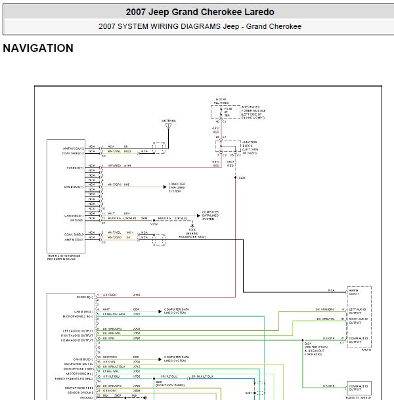This screenshot has width=394, height=400.
Task: Click the 'MICROPHONE FEED' pin label
Action: click(x=79, y=388)
